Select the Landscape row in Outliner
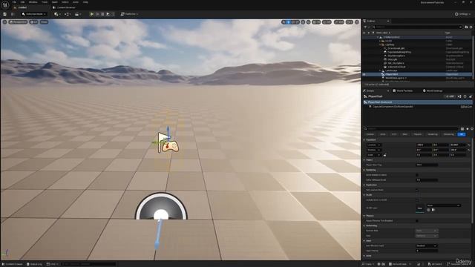Viewport: 475px width, 267px height. point(391,70)
